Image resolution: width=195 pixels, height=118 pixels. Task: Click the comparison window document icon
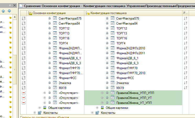21,6
